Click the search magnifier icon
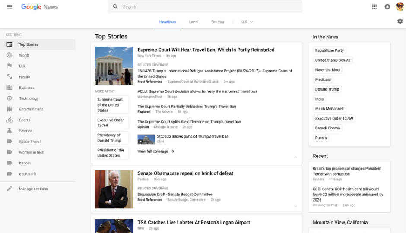 tap(115, 7)
